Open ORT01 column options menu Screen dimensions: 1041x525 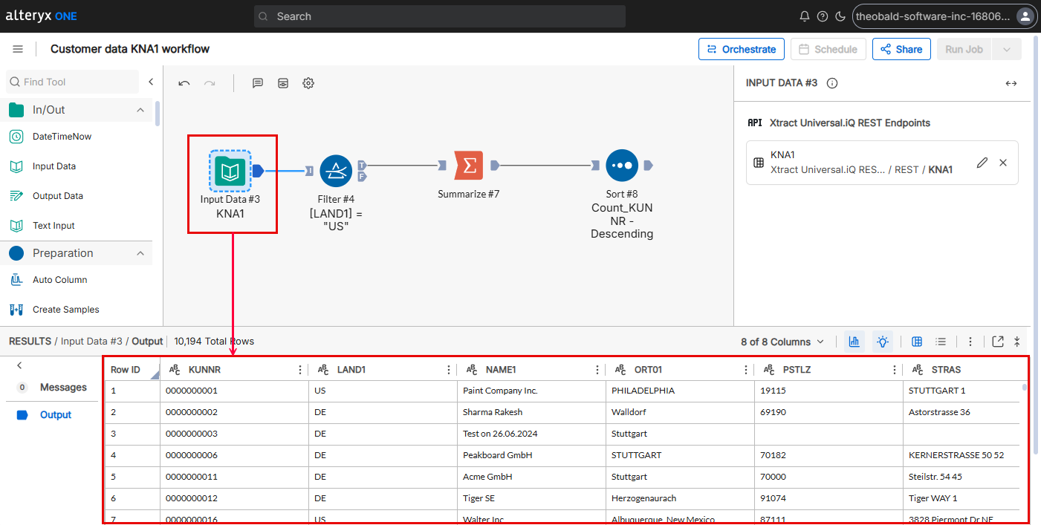tap(746, 370)
